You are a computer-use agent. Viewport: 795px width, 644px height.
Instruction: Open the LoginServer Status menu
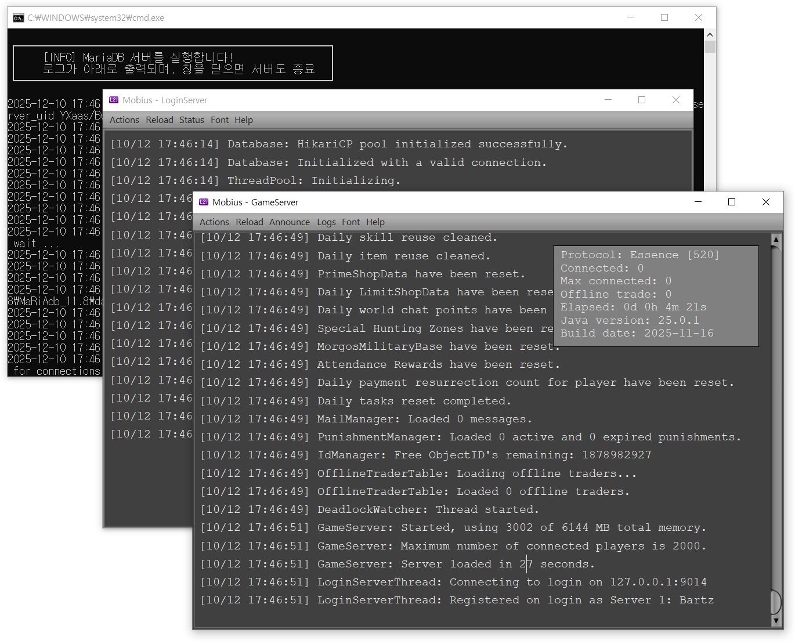[191, 120]
